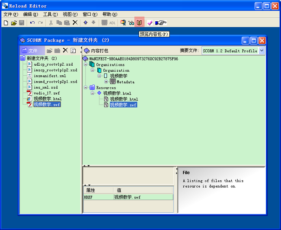Click the Open folder icon in main toolbar

click(14, 23)
